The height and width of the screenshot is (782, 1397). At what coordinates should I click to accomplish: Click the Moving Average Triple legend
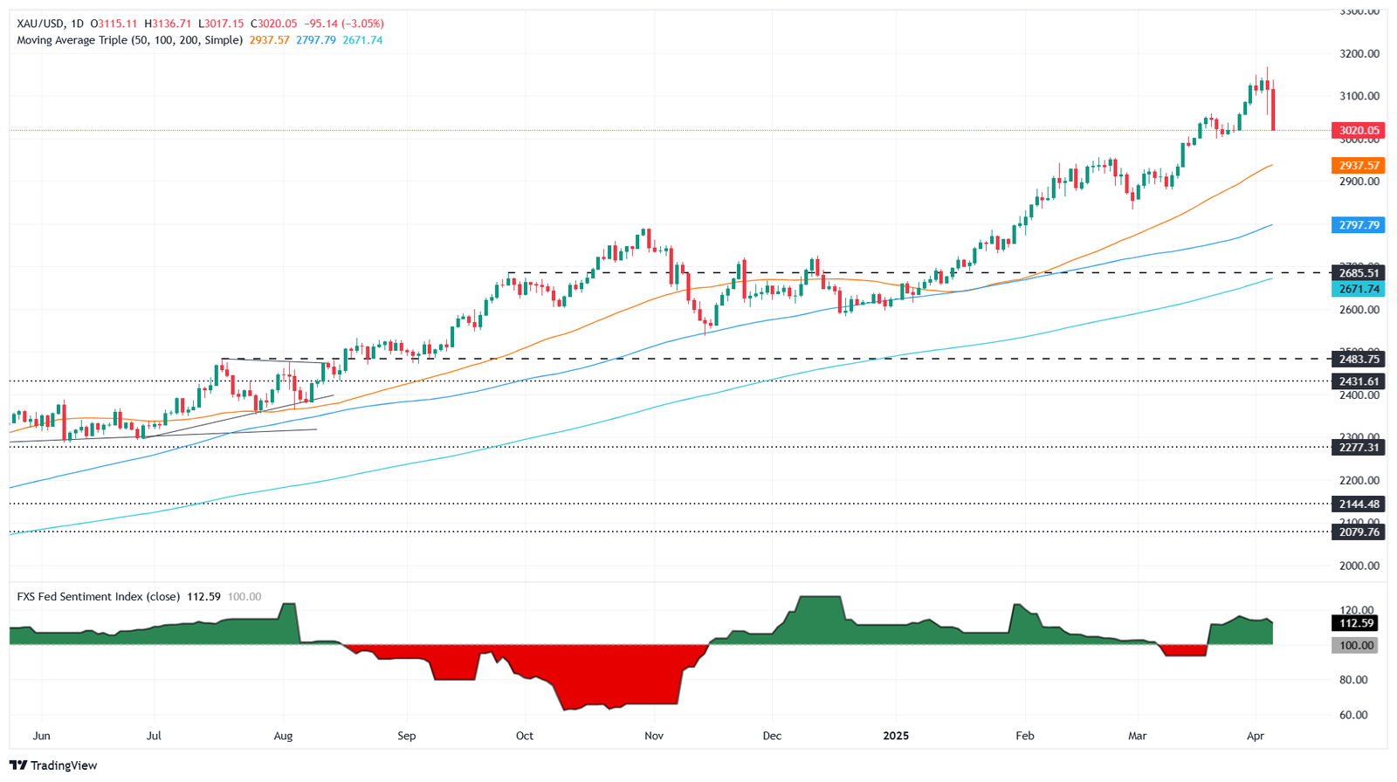[x=129, y=40]
